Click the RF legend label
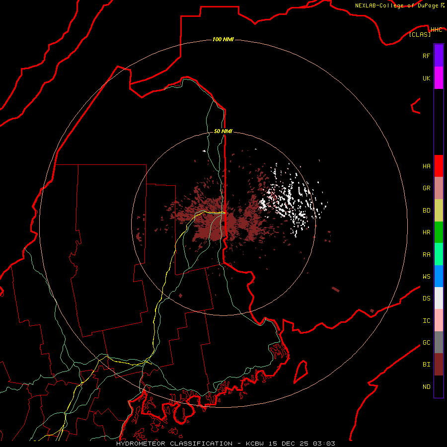 (426, 56)
